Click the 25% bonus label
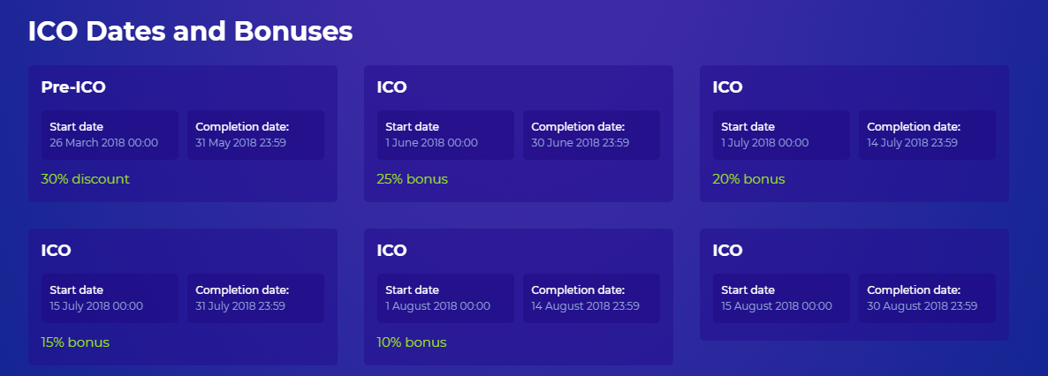This screenshot has height=376, width=1048. (412, 179)
